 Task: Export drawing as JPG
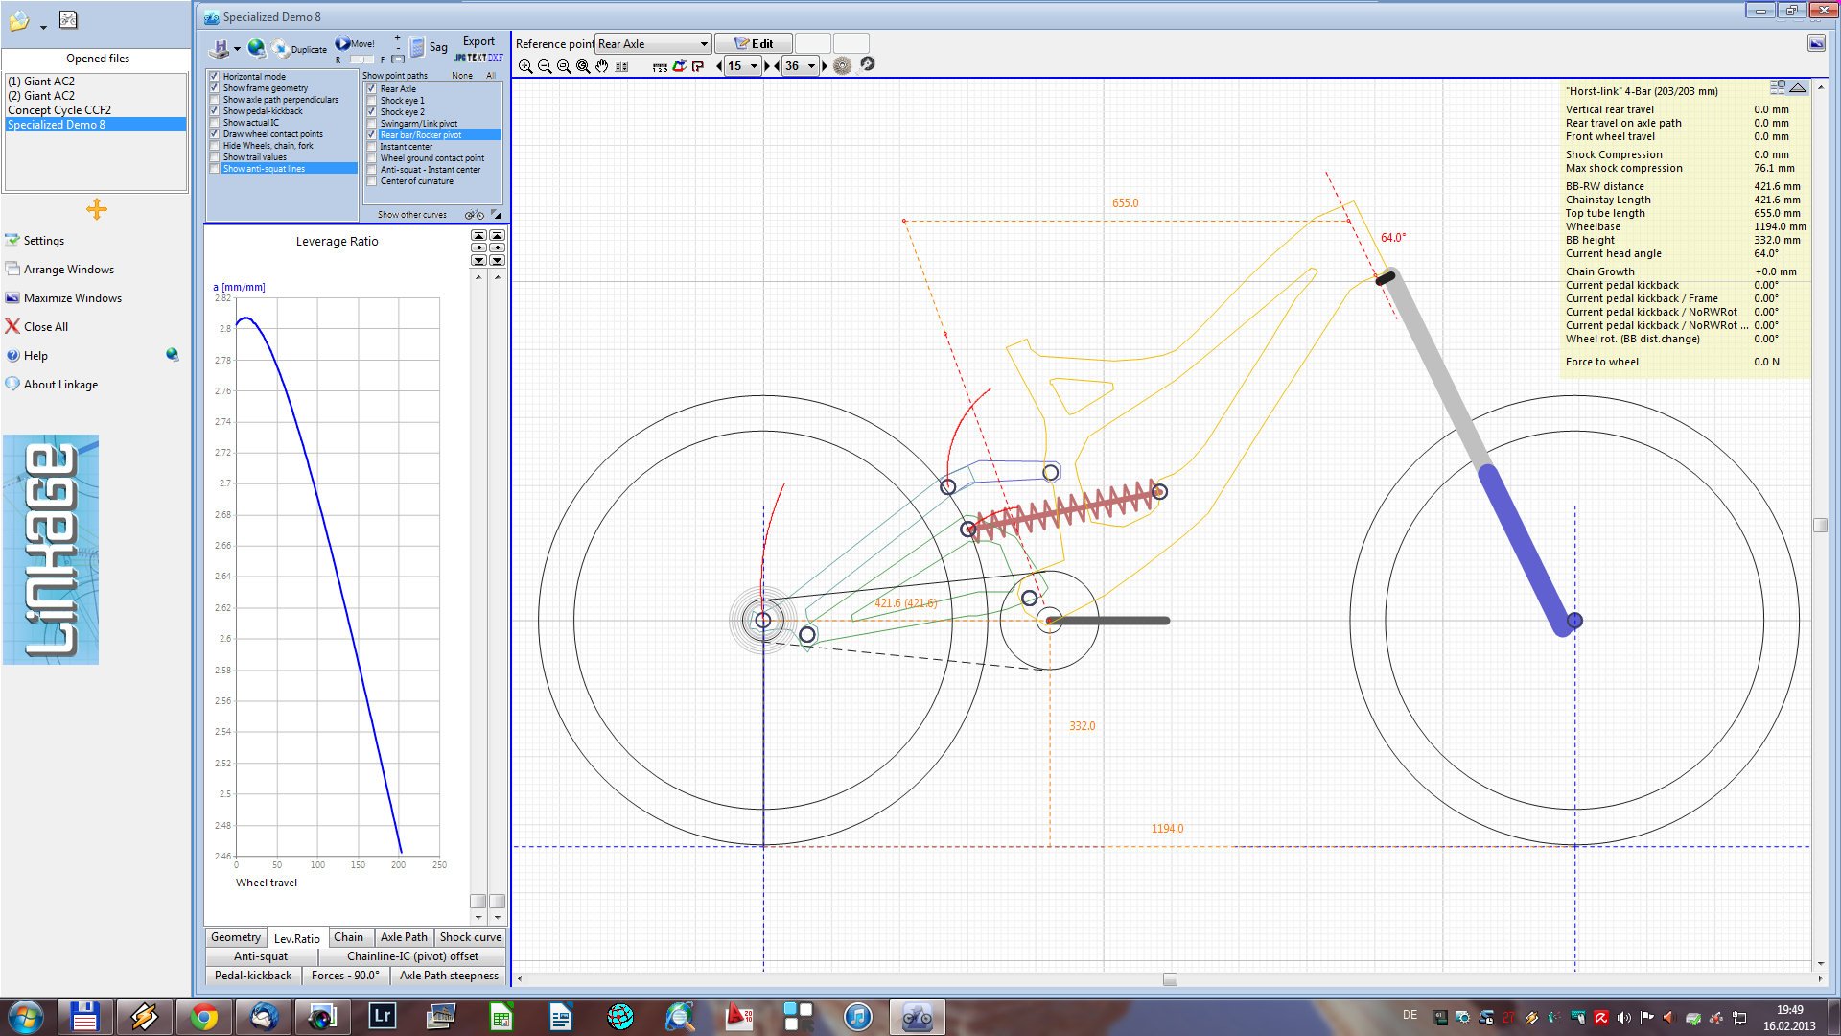click(459, 58)
